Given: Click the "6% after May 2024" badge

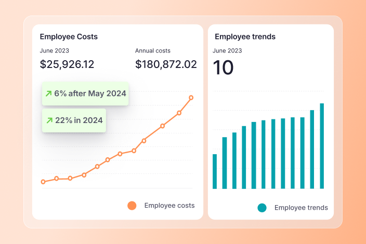Looking at the screenshot, I should pos(85,93).
